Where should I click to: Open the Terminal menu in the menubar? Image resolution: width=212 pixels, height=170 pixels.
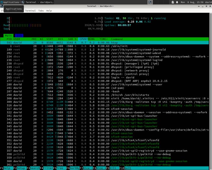(x=30, y=11)
